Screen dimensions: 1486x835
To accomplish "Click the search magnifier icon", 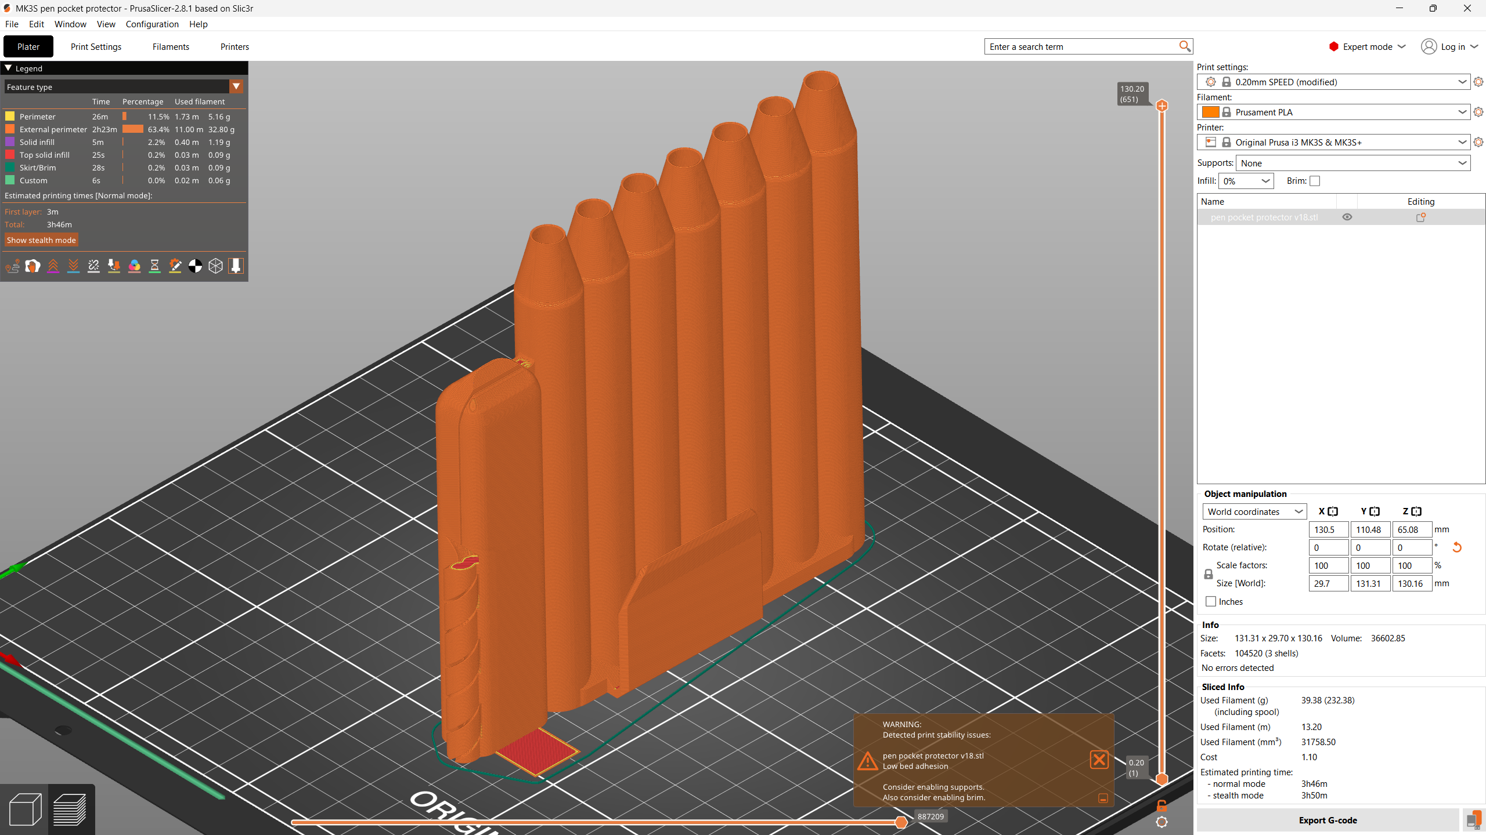I will point(1185,46).
